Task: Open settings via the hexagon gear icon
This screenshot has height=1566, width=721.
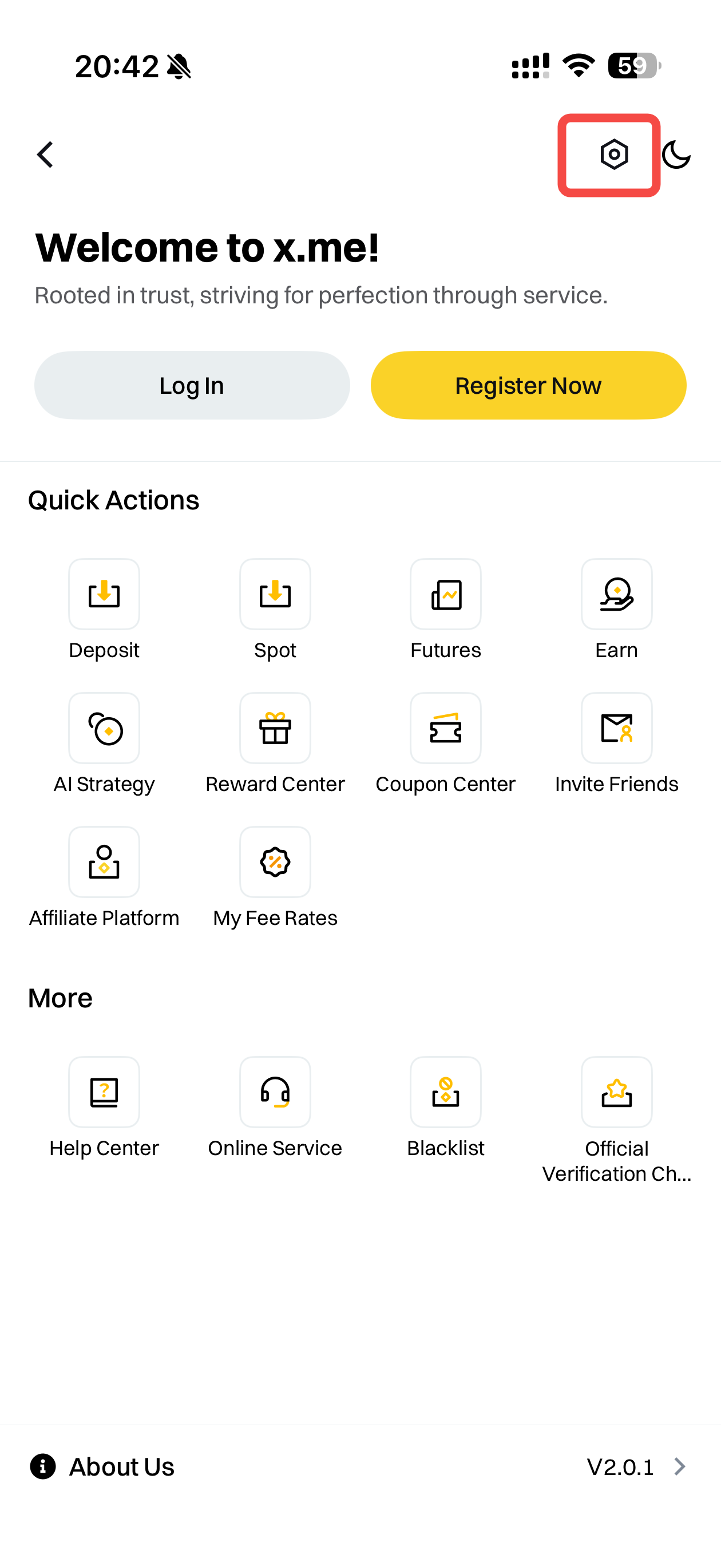Action: coord(614,155)
